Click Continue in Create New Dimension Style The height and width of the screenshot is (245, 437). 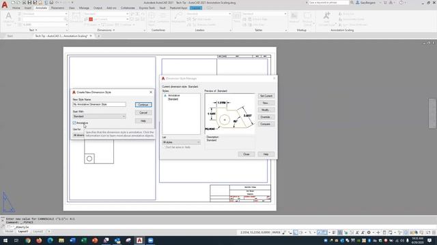pyautogui.click(x=143, y=105)
